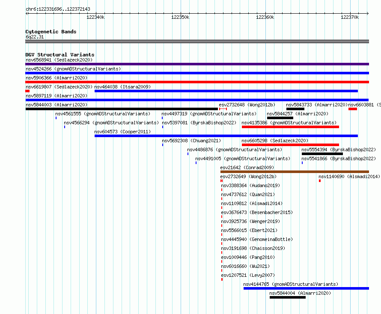This screenshot has width=381, height=314.
Task: Click the nsv6016660 (Wu2021) label
Action: 245,266
